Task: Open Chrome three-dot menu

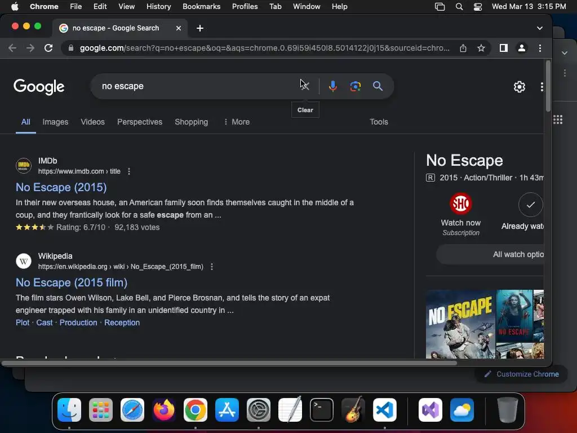Action: (x=540, y=48)
